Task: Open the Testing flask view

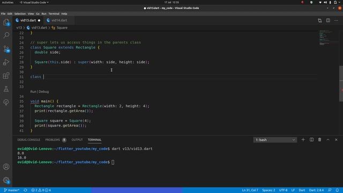Action: [x=6, y=89]
